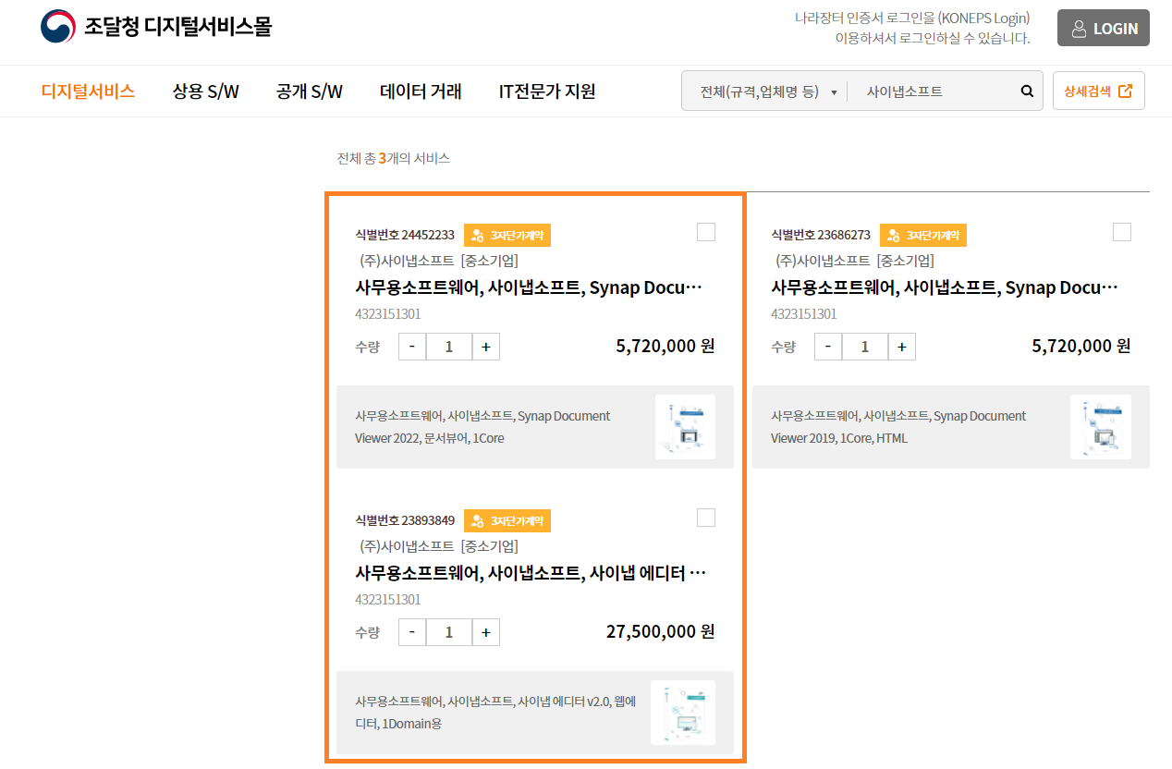Image resolution: width=1172 pixels, height=769 pixels.
Task: Click quantity field of item 24452233
Action: coord(449,347)
